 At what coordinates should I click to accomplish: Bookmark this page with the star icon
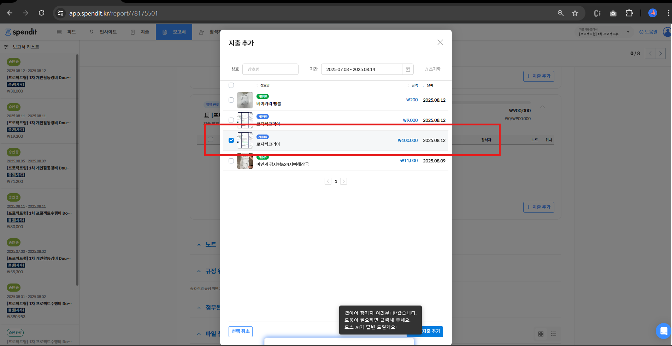[x=575, y=13]
